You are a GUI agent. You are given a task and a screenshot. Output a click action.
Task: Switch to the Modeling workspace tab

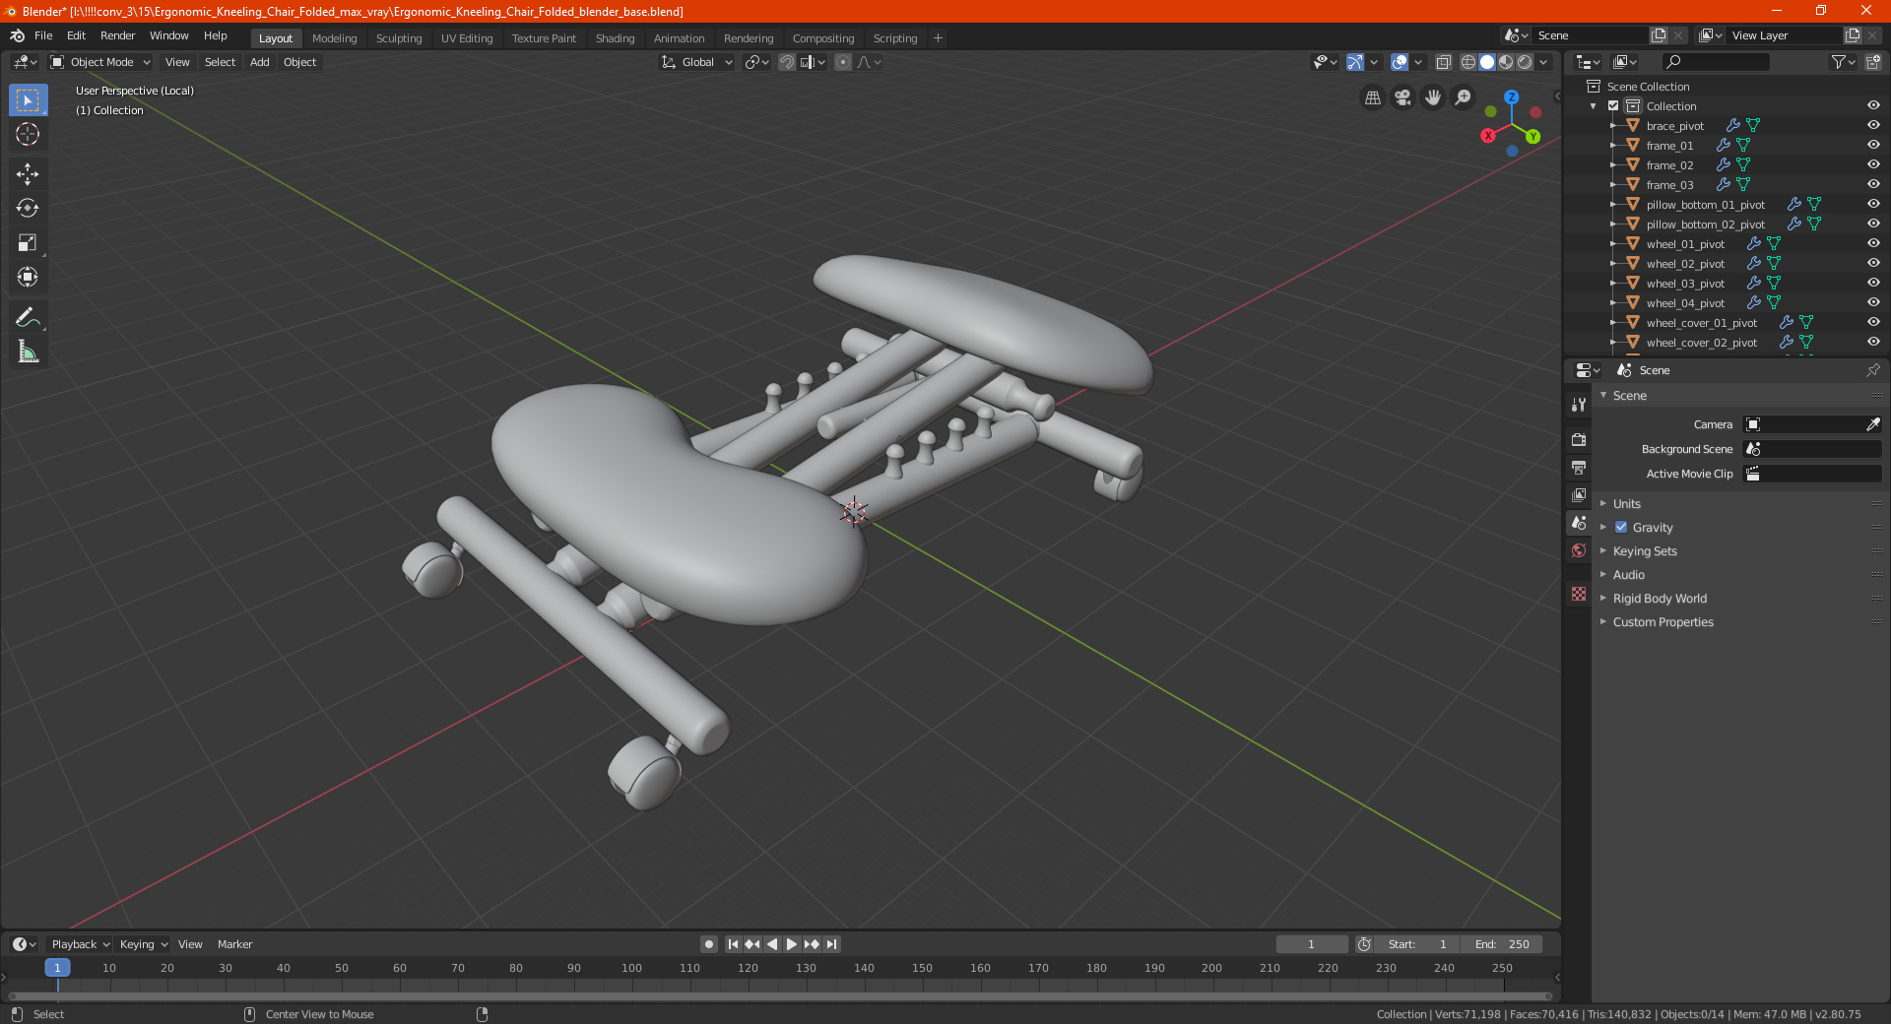[x=334, y=38]
